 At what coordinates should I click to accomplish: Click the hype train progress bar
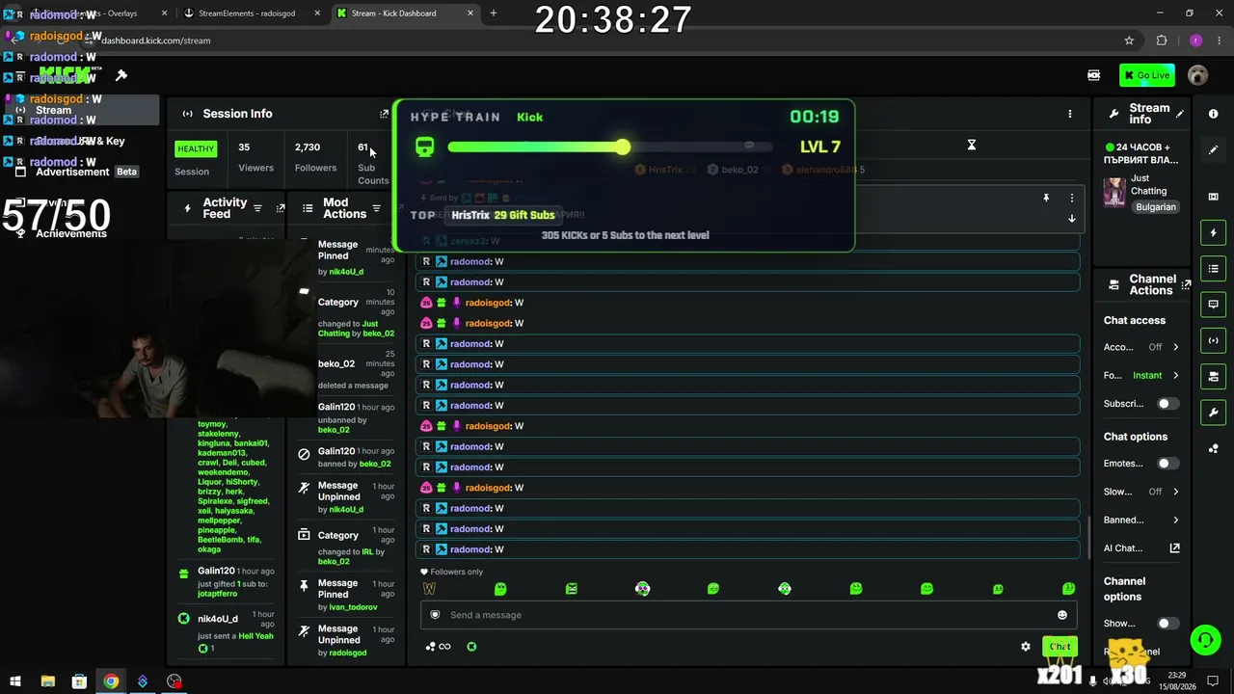[610, 147]
